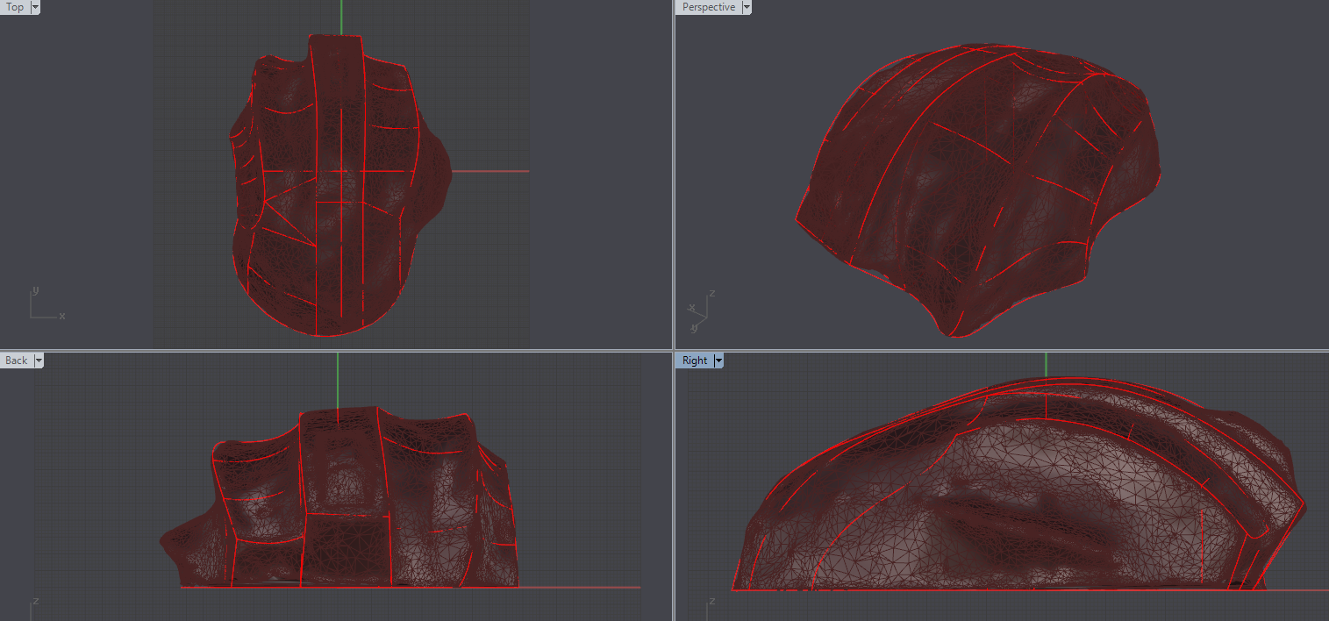Open the Top viewport title dropdown

pos(34,7)
